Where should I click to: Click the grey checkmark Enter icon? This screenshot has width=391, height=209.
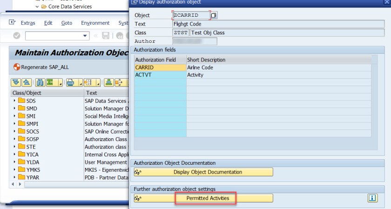[17, 36]
